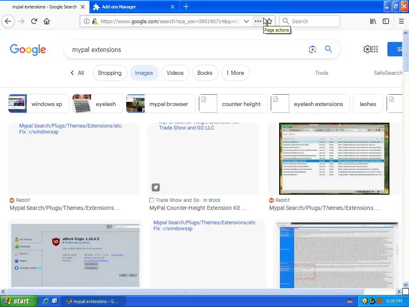Filter images by eyelash chip
Screen dimensions: 409x307
click(97, 104)
